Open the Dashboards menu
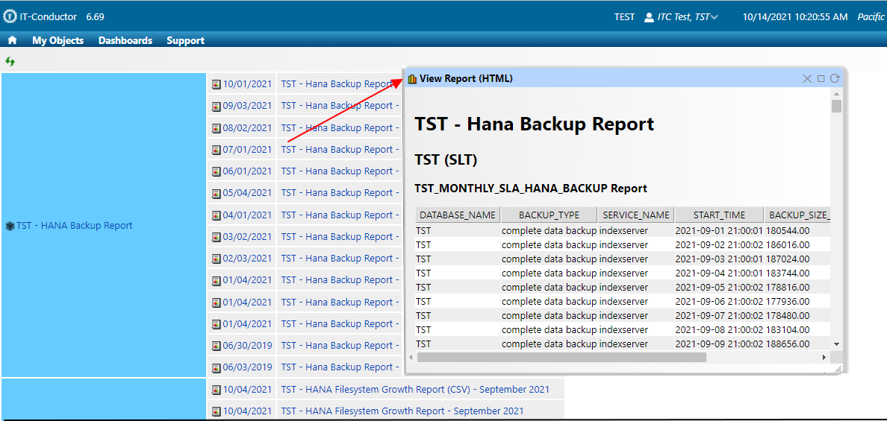Image resolution: width=887 pixels, height=421 pixels. [x=125, y=40]
